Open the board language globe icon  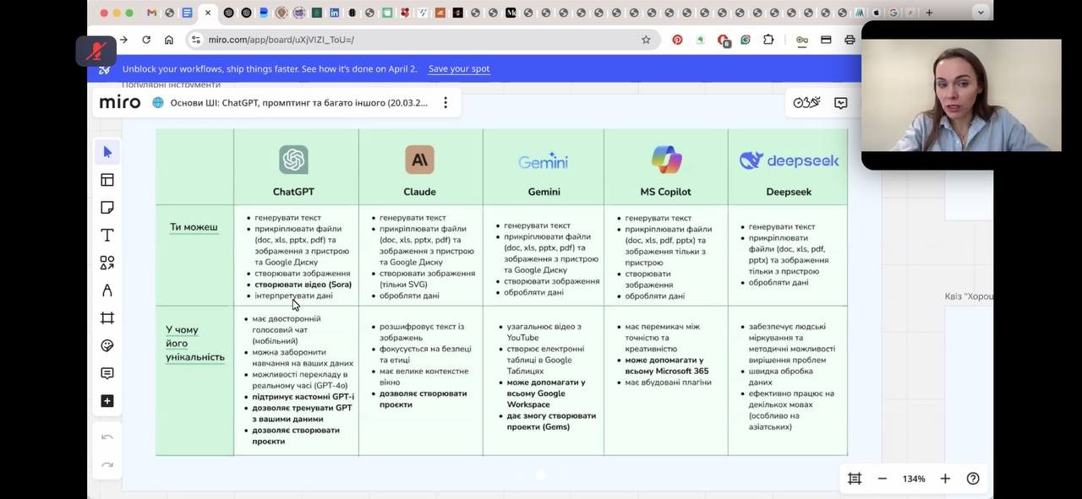[x=158, y=102]
